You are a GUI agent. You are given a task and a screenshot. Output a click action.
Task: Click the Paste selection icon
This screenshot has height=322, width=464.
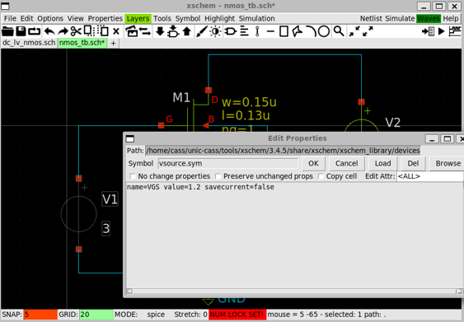pos(103,31)
